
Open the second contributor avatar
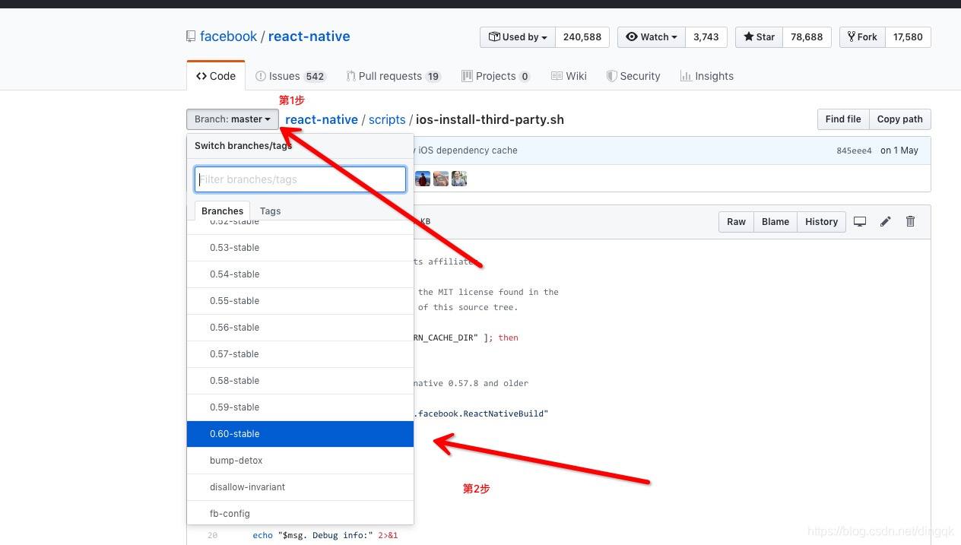441,179
